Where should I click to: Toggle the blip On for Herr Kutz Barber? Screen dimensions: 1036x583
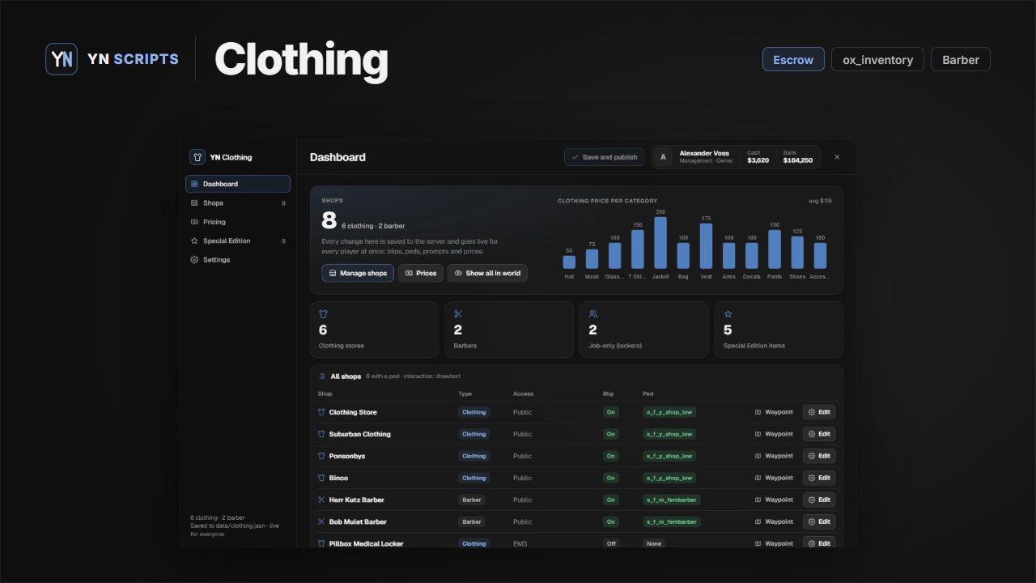pyautogui.click(x=611, y=500)
